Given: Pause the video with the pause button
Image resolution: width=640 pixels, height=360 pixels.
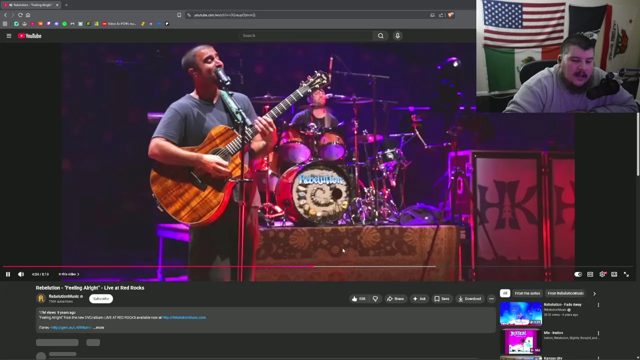Looking at the screenshot, I should pyautogui.click(x=8, y=274).
